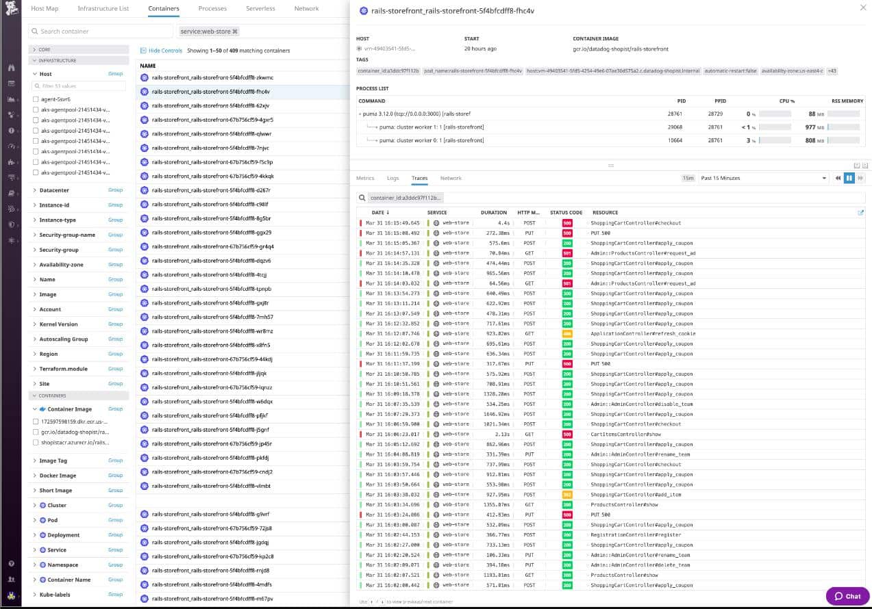Toggle the pause live-updates button

click(849, 178)
